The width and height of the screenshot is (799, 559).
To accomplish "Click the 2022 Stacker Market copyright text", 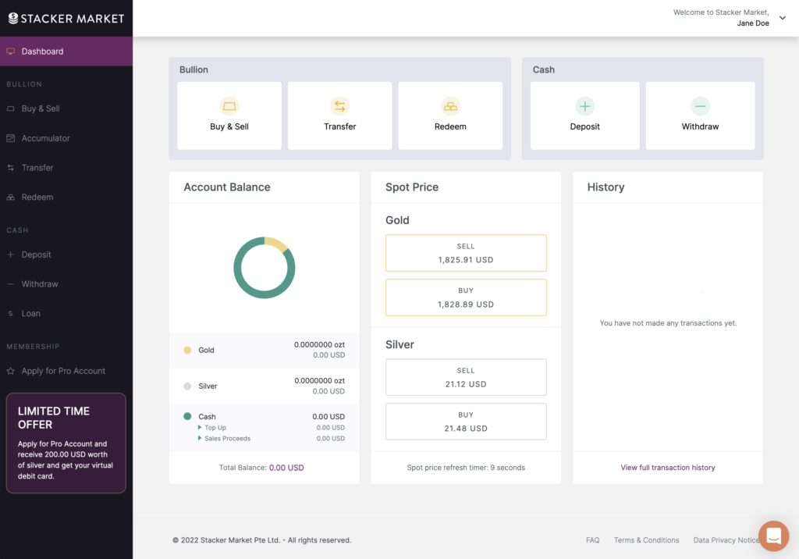I will (262, 540).
